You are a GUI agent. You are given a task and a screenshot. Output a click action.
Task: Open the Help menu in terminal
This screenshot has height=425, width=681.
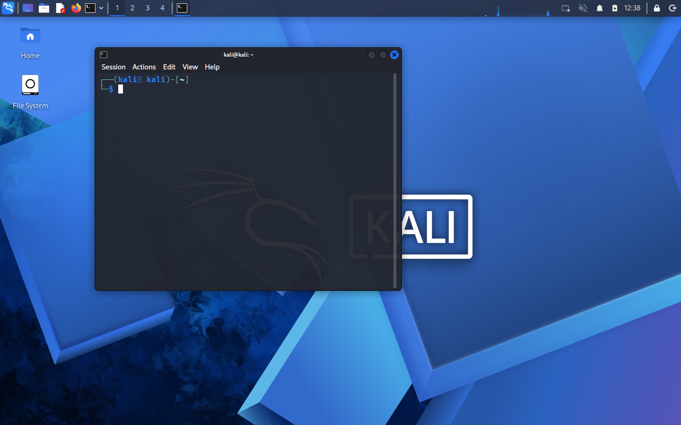tap(212, 67)
